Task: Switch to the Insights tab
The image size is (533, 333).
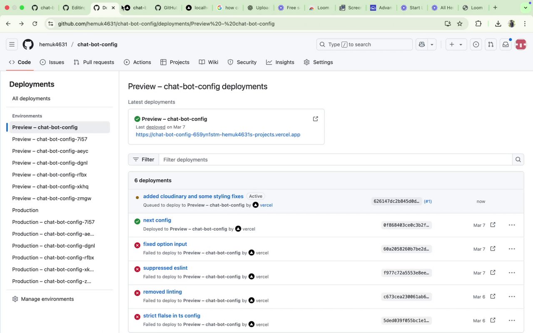Action: point(280,62)
